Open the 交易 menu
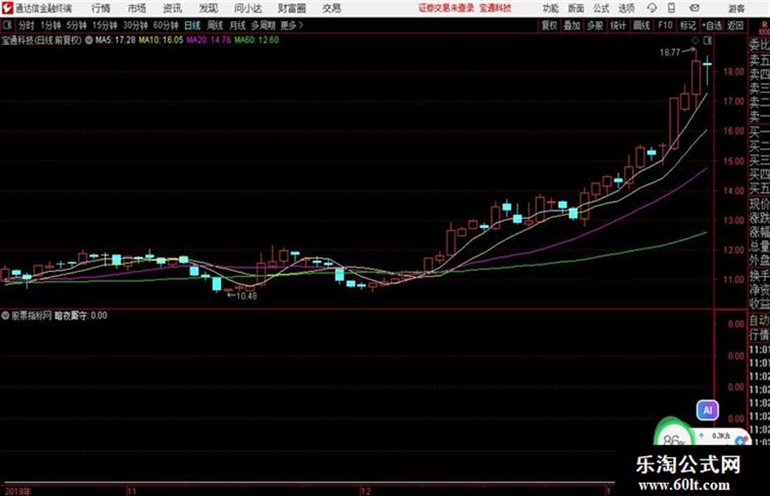This screenshot has width=770, height=496. 332,8
